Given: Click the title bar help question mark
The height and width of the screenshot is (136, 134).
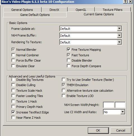Looking at the screenshot, I should [x=125, y=2].
